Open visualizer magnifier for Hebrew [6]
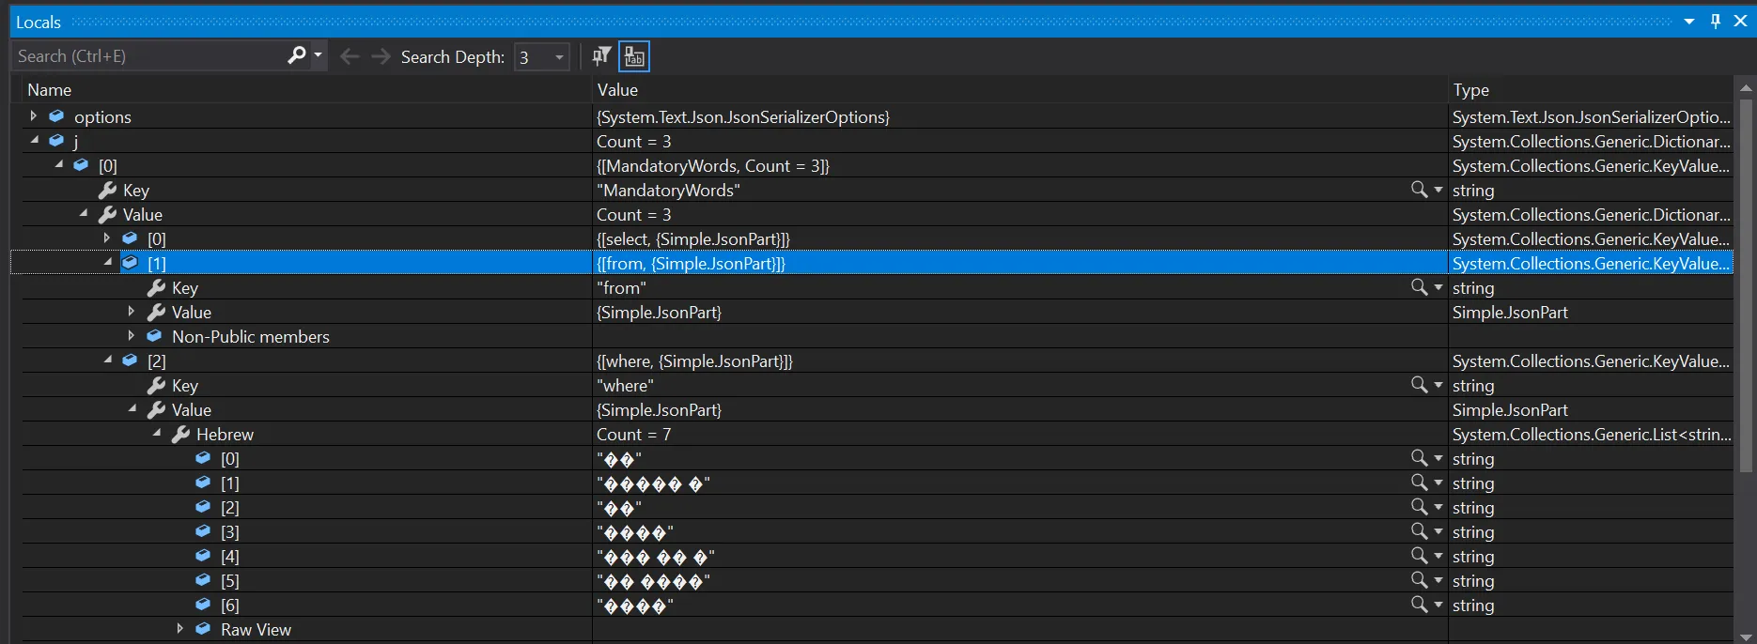 point(1419,605)
